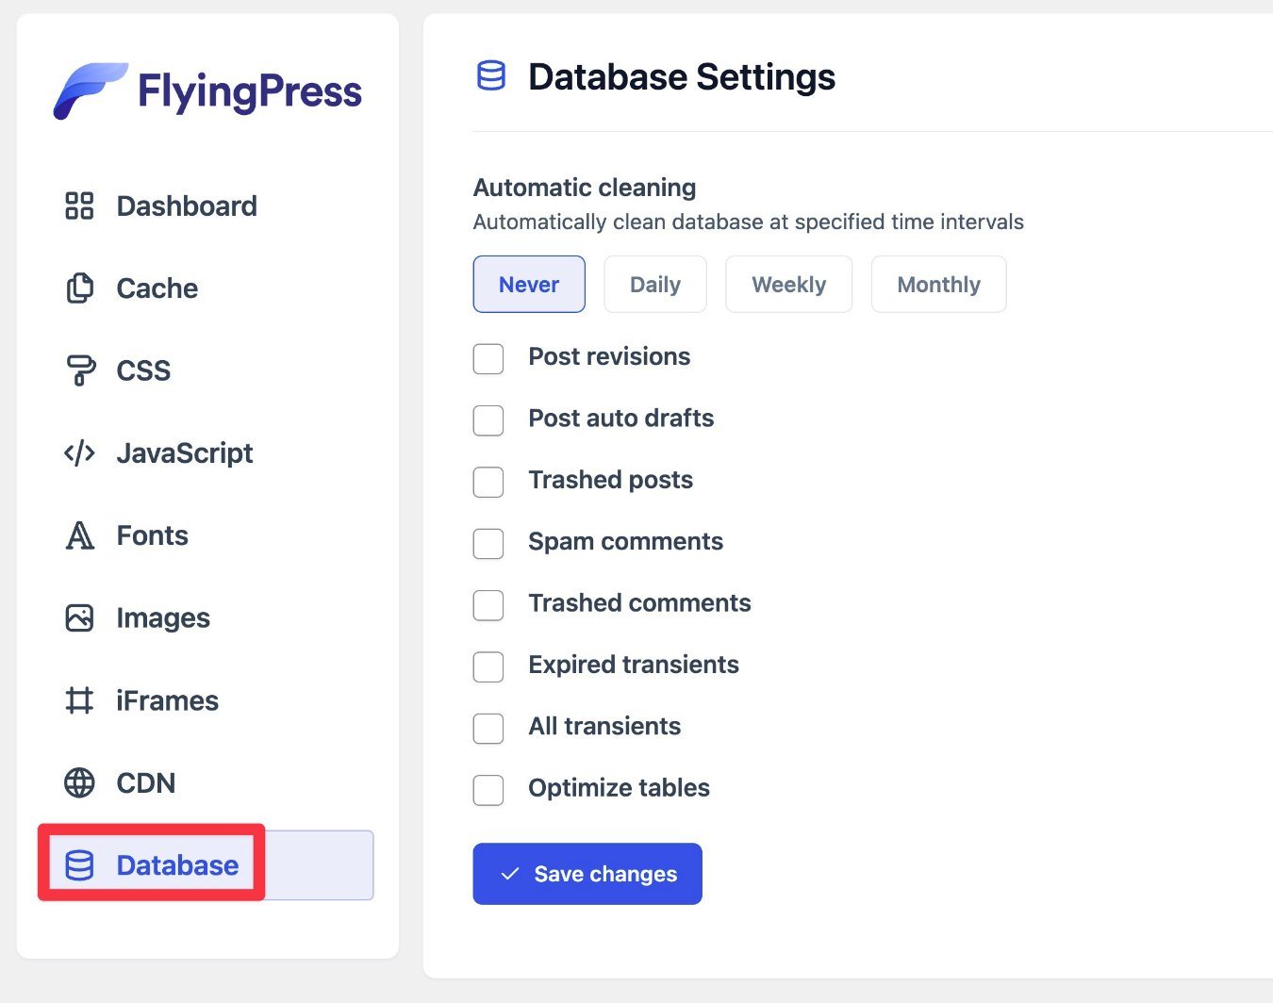The height and width of the screenshot is (1003, 1273).
Task: Enable Post revisions cleaning
Action: 488,358
